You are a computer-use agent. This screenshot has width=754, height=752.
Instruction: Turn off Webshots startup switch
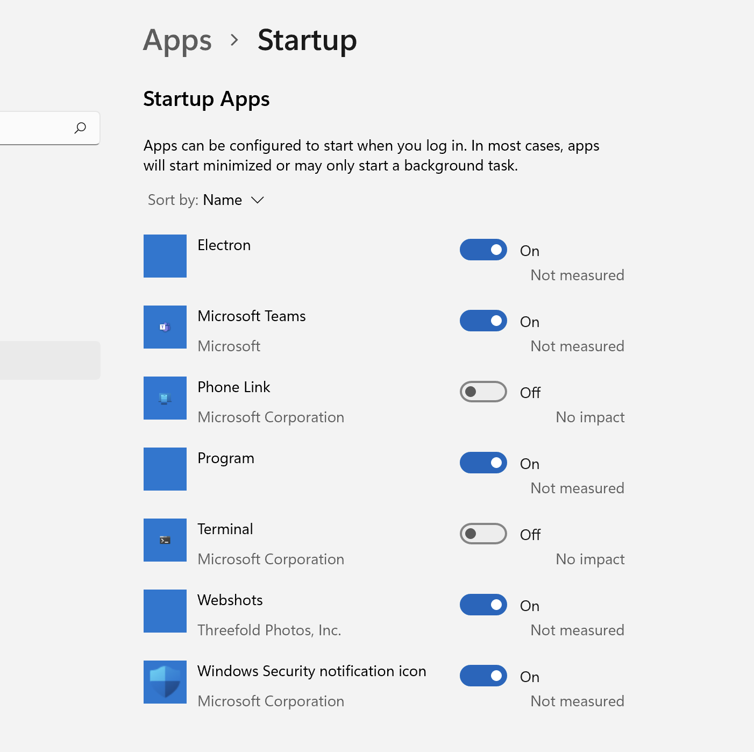coord(483,605)
